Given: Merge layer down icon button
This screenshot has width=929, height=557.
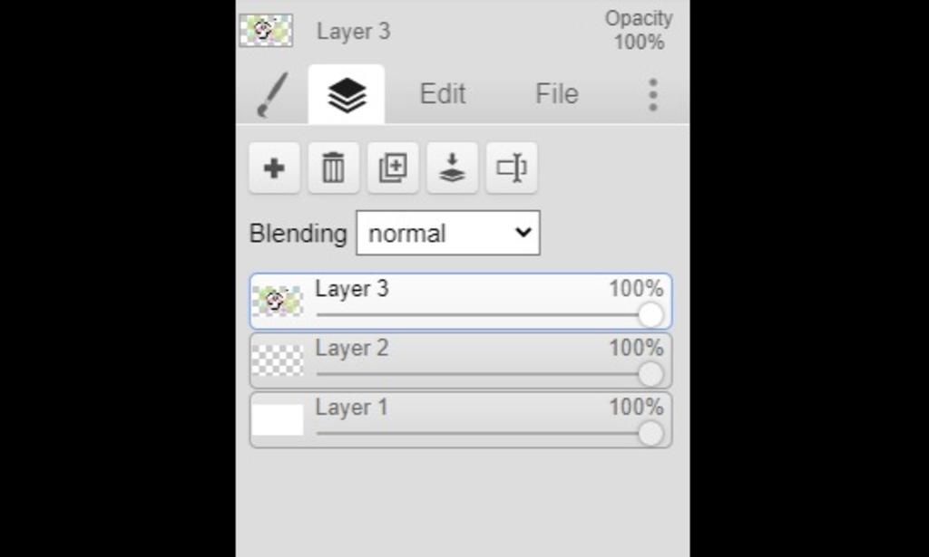Looking at the screenshot, I should point(452,168).
